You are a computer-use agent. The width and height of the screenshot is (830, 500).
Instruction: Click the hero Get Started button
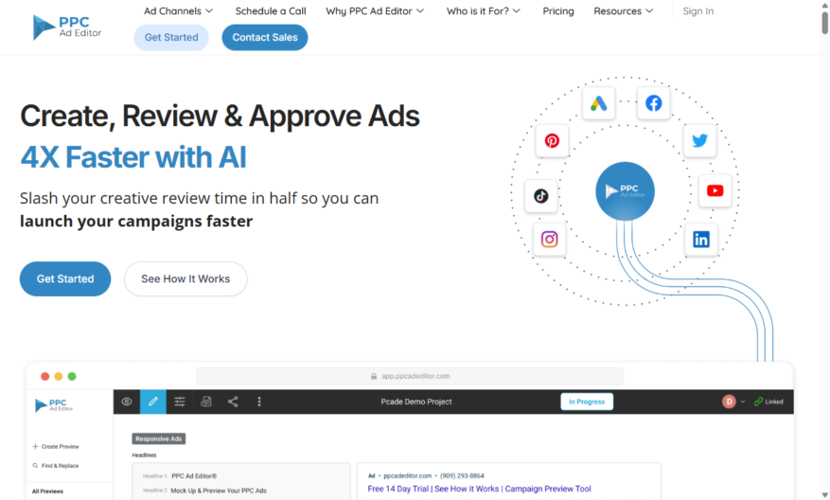click(x=65, y=278)
